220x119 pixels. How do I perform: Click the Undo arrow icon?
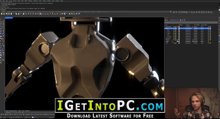click(x=21, y=14)
